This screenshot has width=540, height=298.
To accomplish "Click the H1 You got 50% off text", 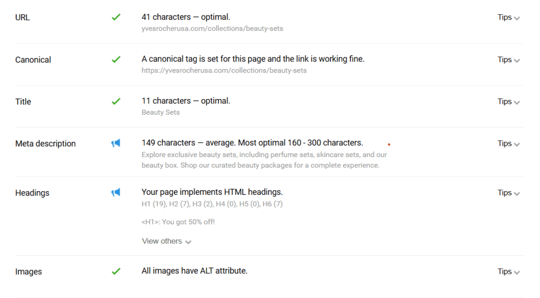I will click(178, 222).
